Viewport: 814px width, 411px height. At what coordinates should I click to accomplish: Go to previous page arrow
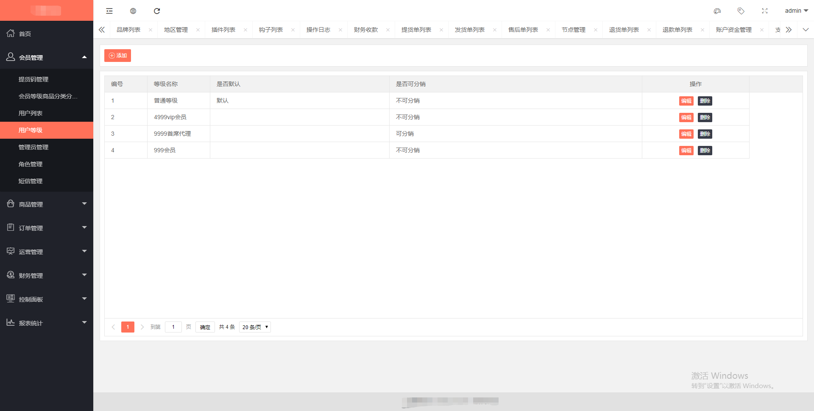pyautogui.click(x=113, y=327)
